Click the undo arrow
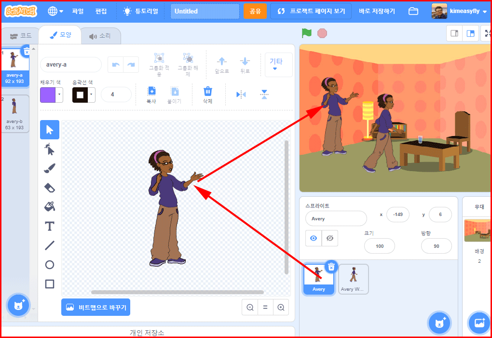The image size is (492, 338). click(115, 65)
